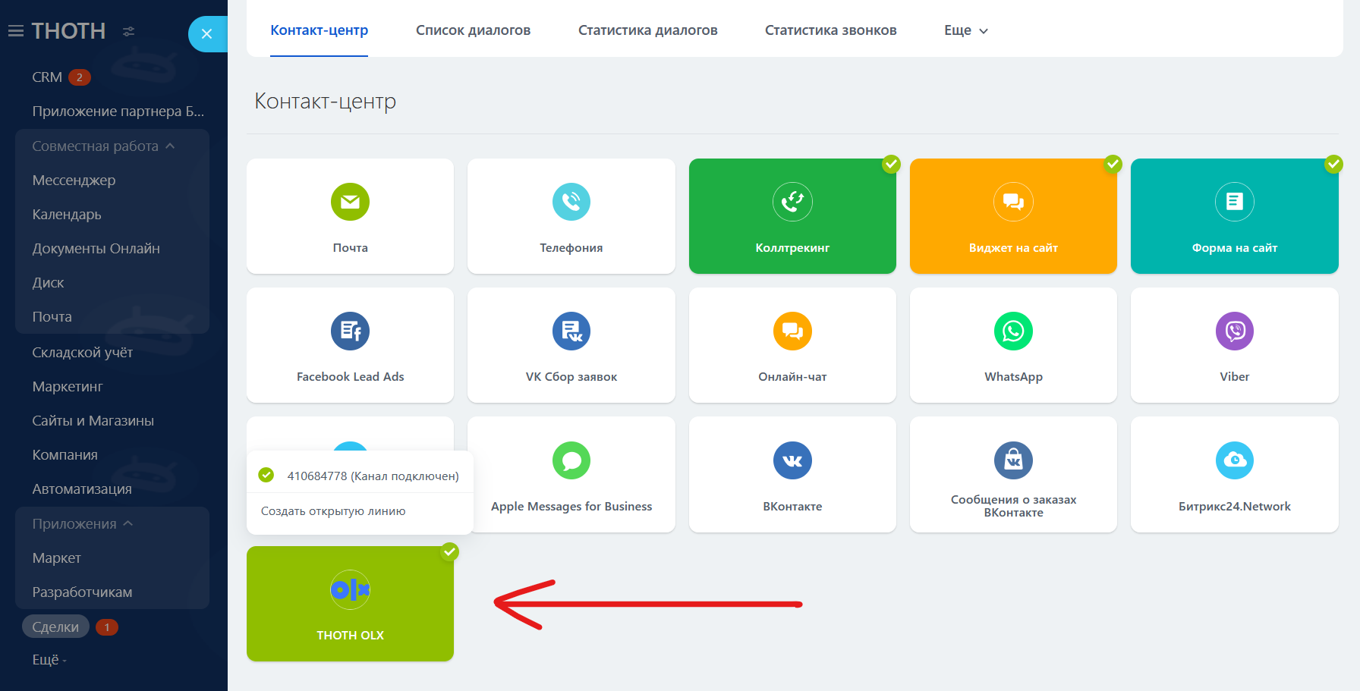Open the Facebook Lead Ads icon

click(350, 331)
